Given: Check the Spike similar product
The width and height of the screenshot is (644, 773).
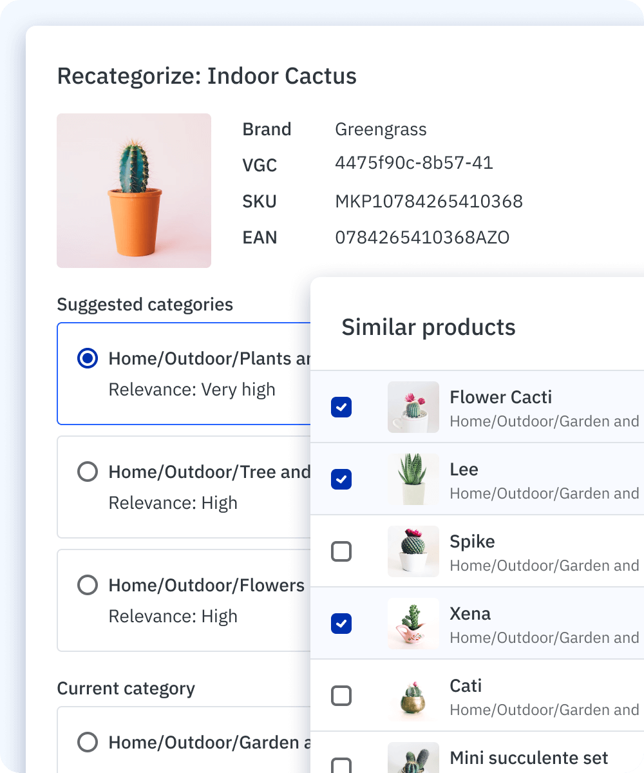Looking at the screenshot, I should [341, 551].
